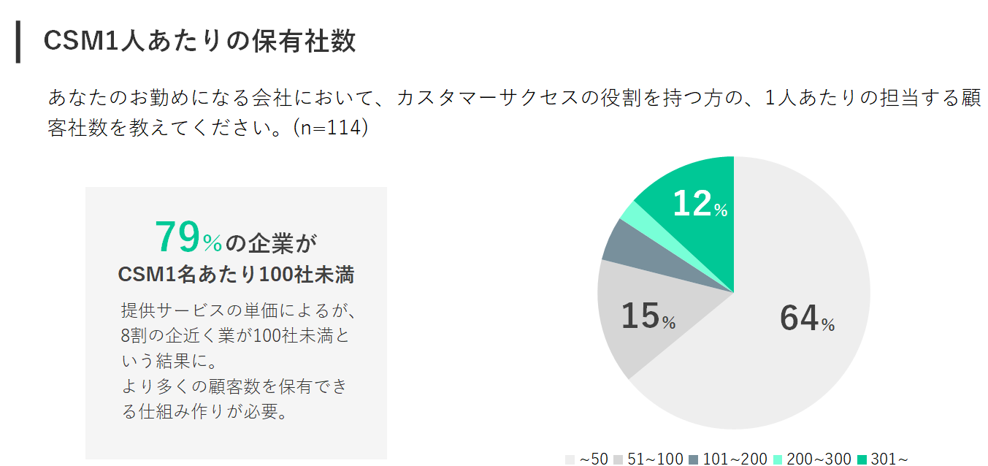The image size is (988, 466).
Task: Click the ~50 legend color swatch
Action: pos(570,459)
